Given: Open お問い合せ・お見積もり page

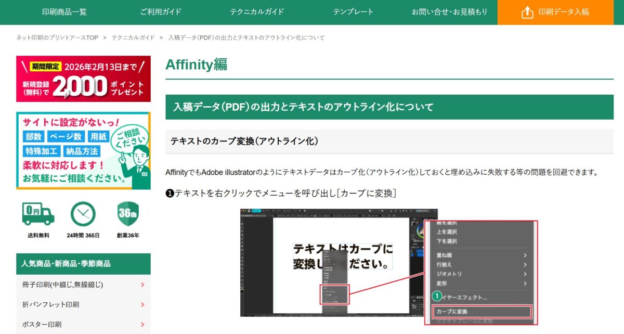Looking at the screenshot, I should [449, 12].
